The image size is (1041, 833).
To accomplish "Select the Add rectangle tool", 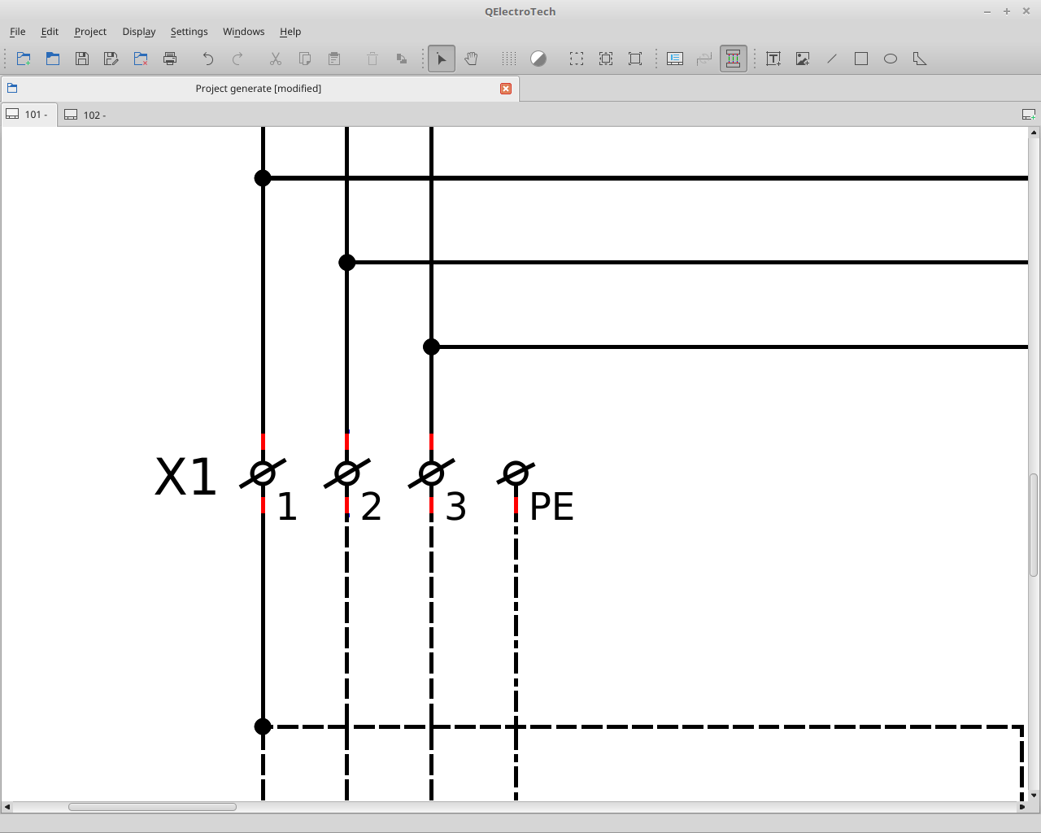I will tap(861, 59).
